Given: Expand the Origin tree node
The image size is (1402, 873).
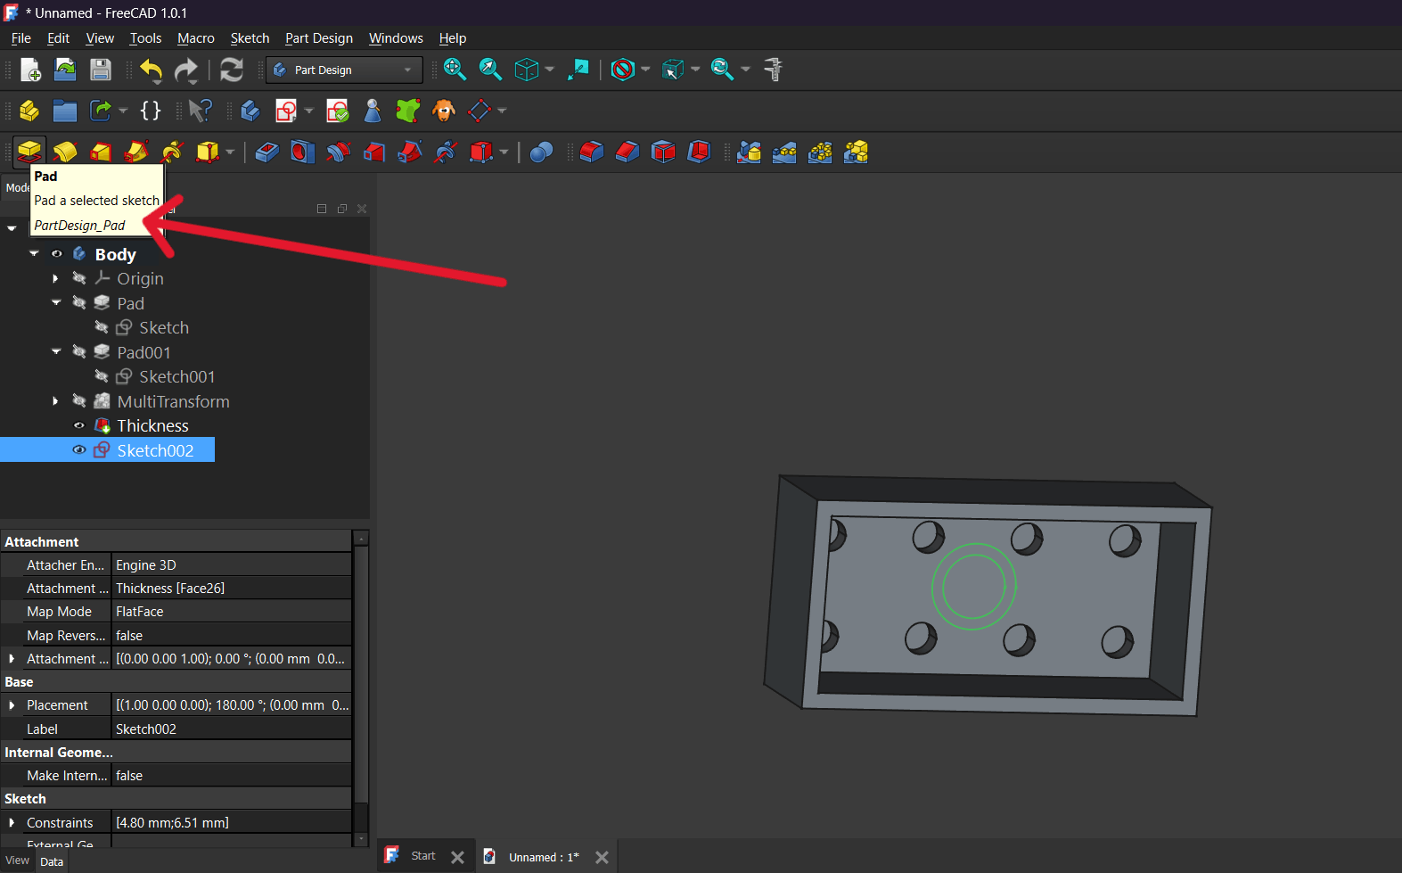Looking at the screenshot, I should coord(55,278).
